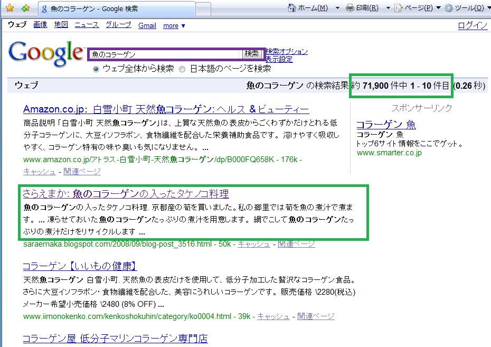The width and height of the screenshot is (491, 347).
Task: Open 関連ページ link under Amazon result
Action: tap(82, 172)
